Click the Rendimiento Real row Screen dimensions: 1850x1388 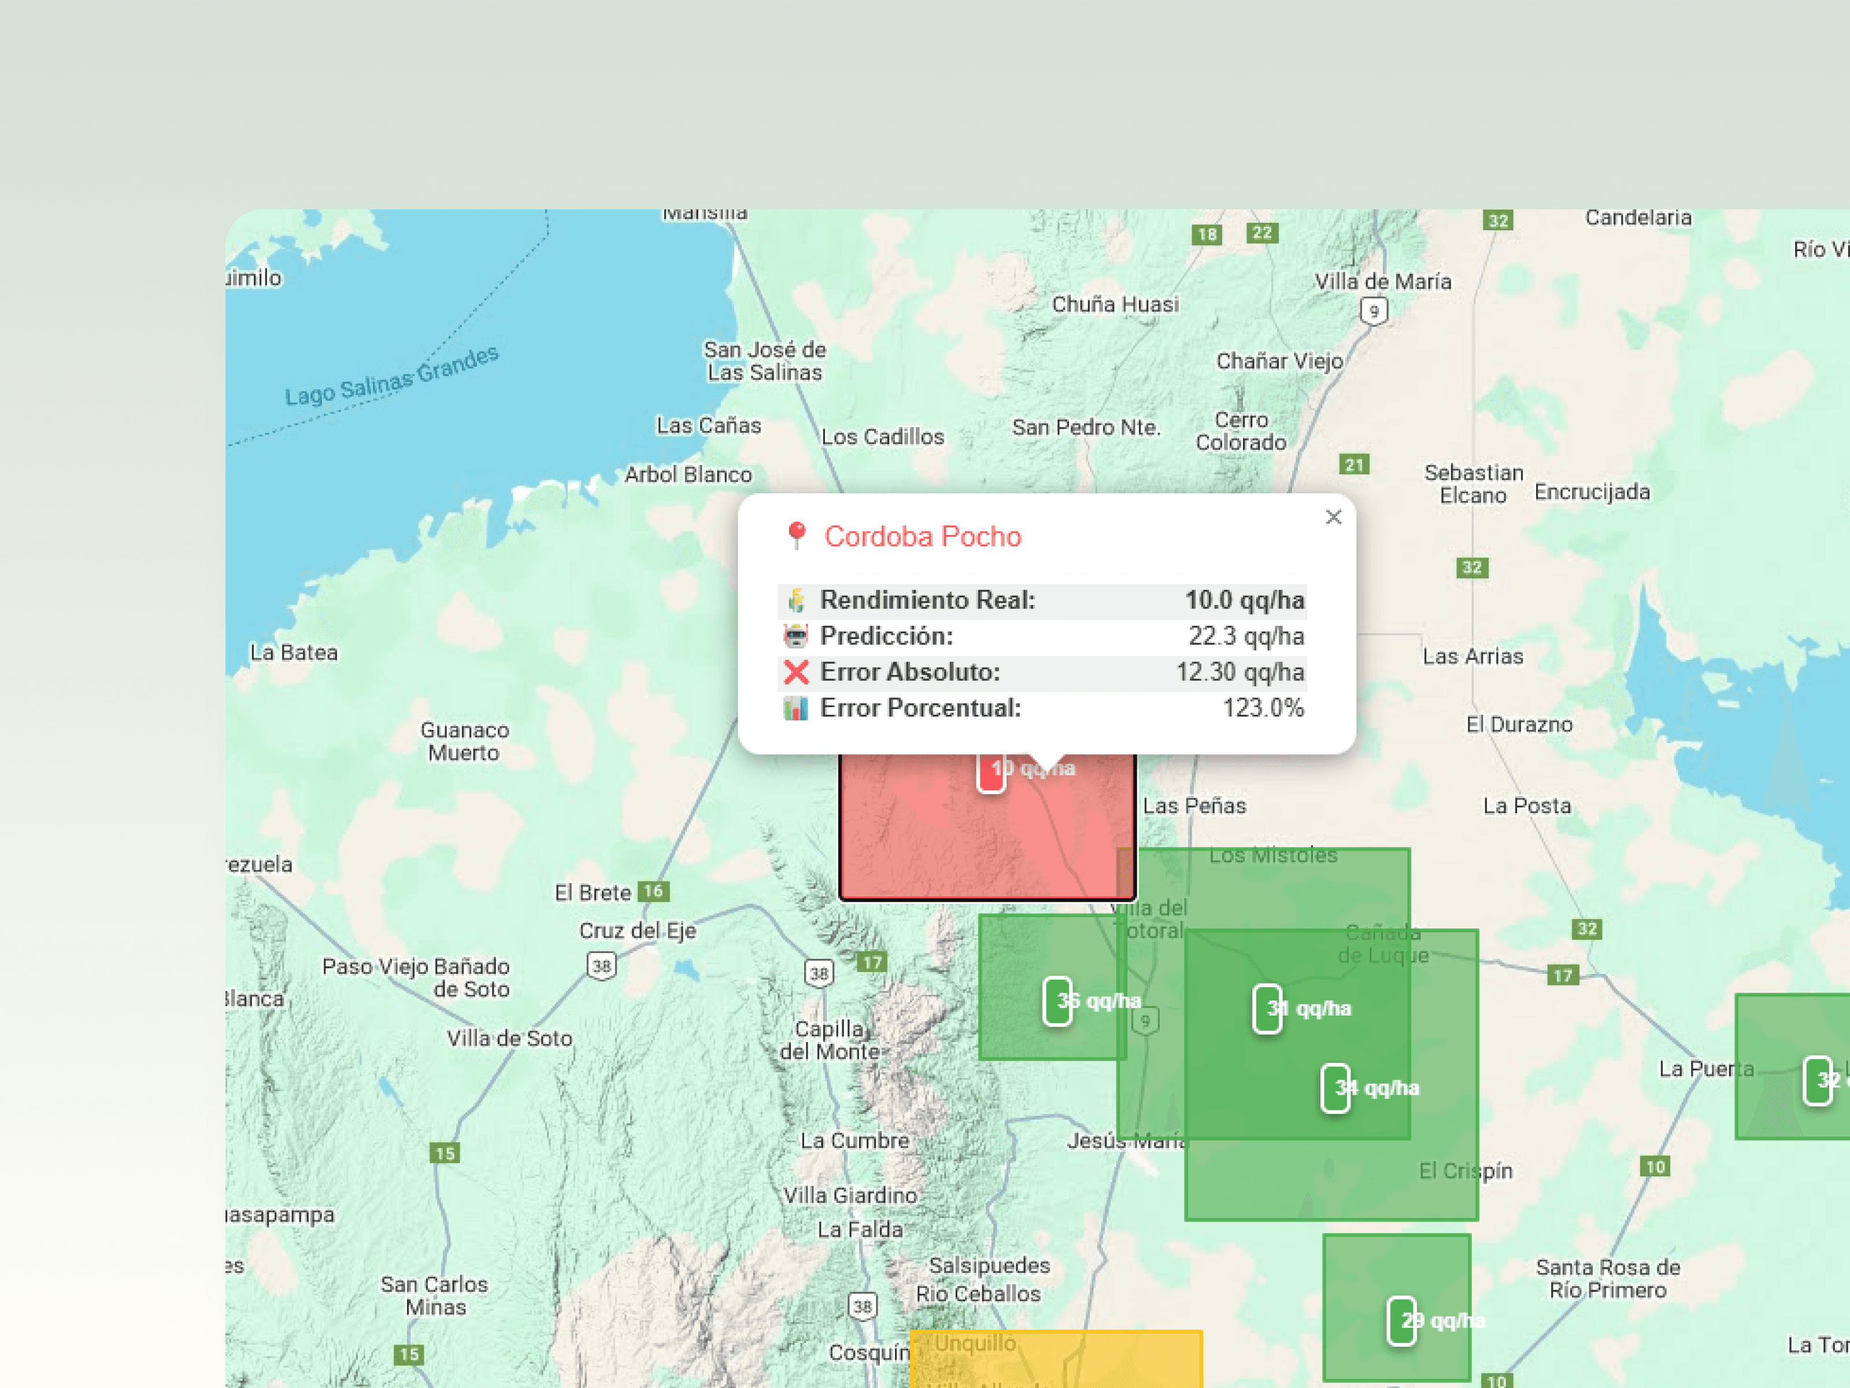coord(1041,600)
